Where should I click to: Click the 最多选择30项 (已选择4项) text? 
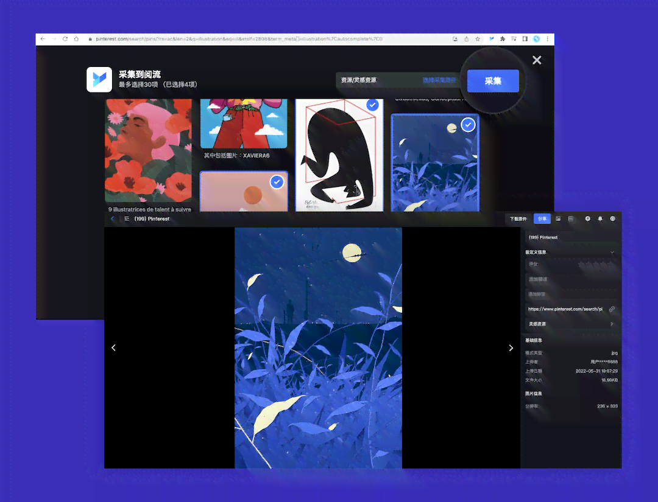[157, 85]
